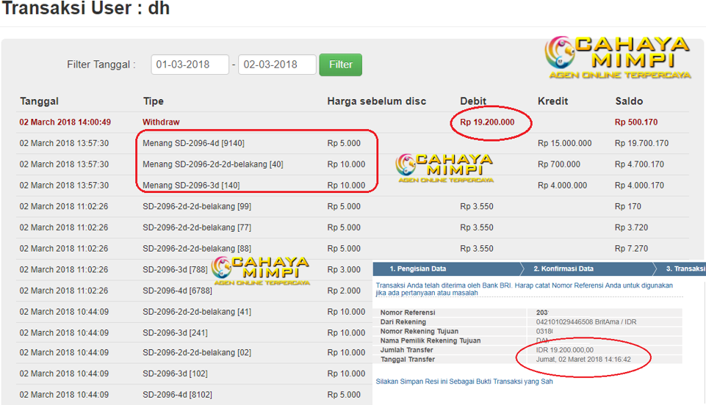The image size is (706, 405).
Task: Click the 'Harga sebelum disc' column header
Action: point(376,101)
